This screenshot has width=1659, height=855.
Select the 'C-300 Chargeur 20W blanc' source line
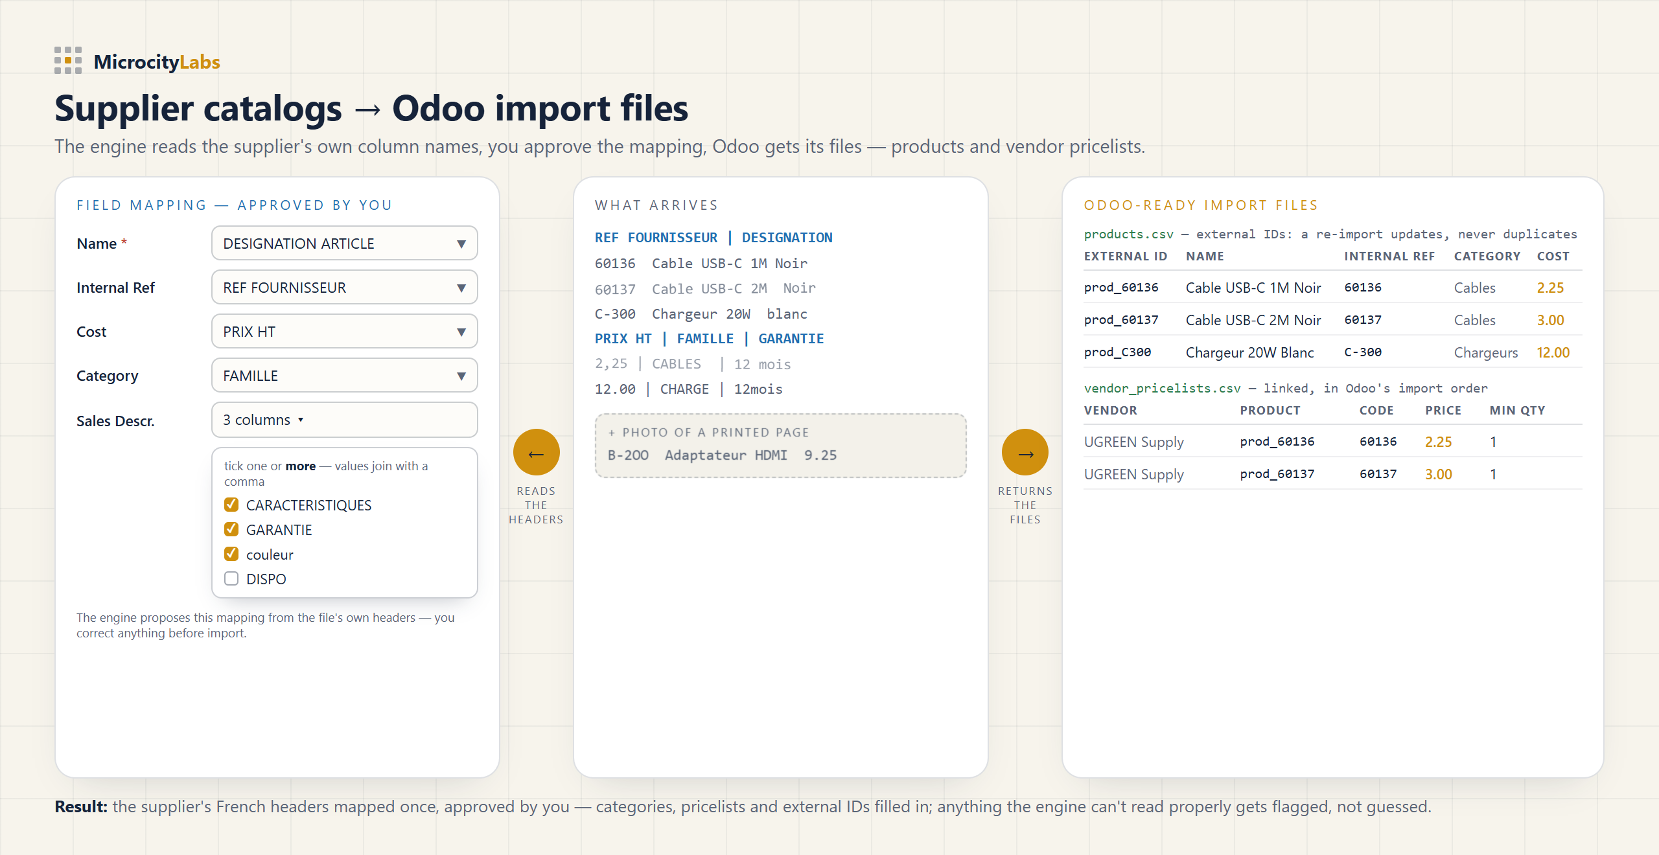701,314
